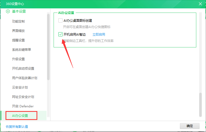Open 开机启动项设置 page

(23, 69)
